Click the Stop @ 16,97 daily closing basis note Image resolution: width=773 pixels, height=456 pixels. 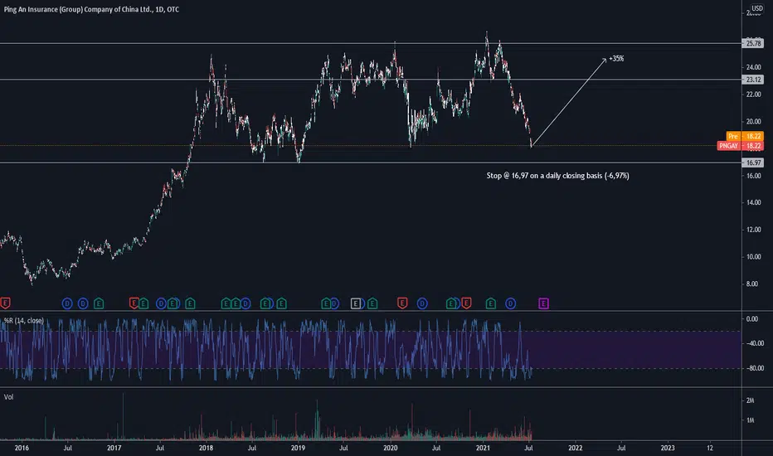point(557,176)
